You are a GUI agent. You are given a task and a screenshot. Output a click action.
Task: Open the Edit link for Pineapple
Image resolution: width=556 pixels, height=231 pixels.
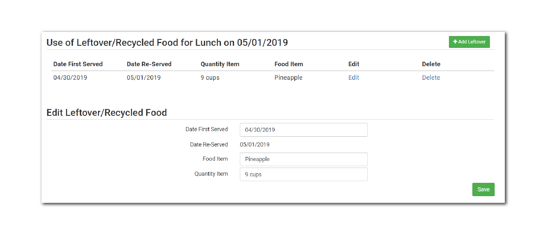tap(353, 78)
